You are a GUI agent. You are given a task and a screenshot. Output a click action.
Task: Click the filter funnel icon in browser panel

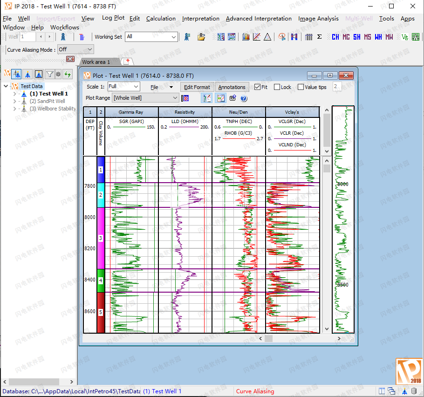50,74
